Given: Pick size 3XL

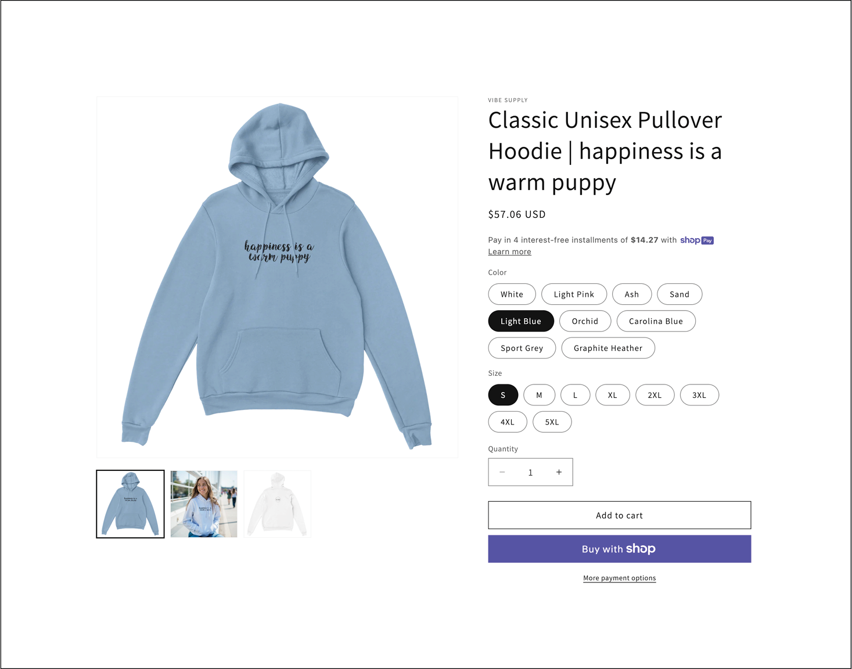Looking at the screenshot, I should [699, 395].
